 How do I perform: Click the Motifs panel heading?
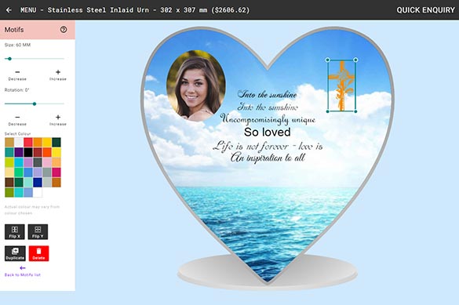(x=14, y=30)
